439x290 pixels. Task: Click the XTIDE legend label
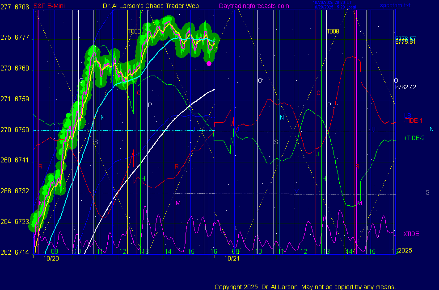[x=411, y=234]
